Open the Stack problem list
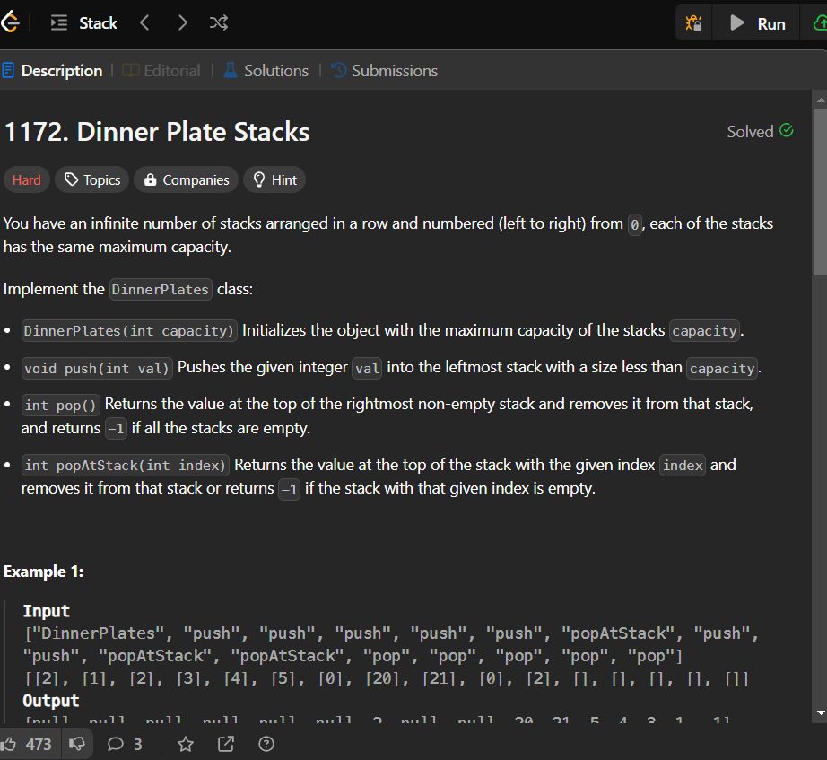Viewport: 827px width, 760px height. pyautogui.click(x=84, y=23)
